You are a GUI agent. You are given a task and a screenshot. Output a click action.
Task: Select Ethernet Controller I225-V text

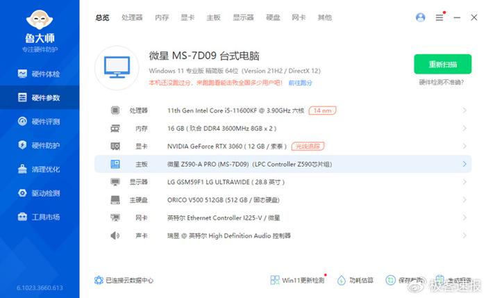(224, 218)
